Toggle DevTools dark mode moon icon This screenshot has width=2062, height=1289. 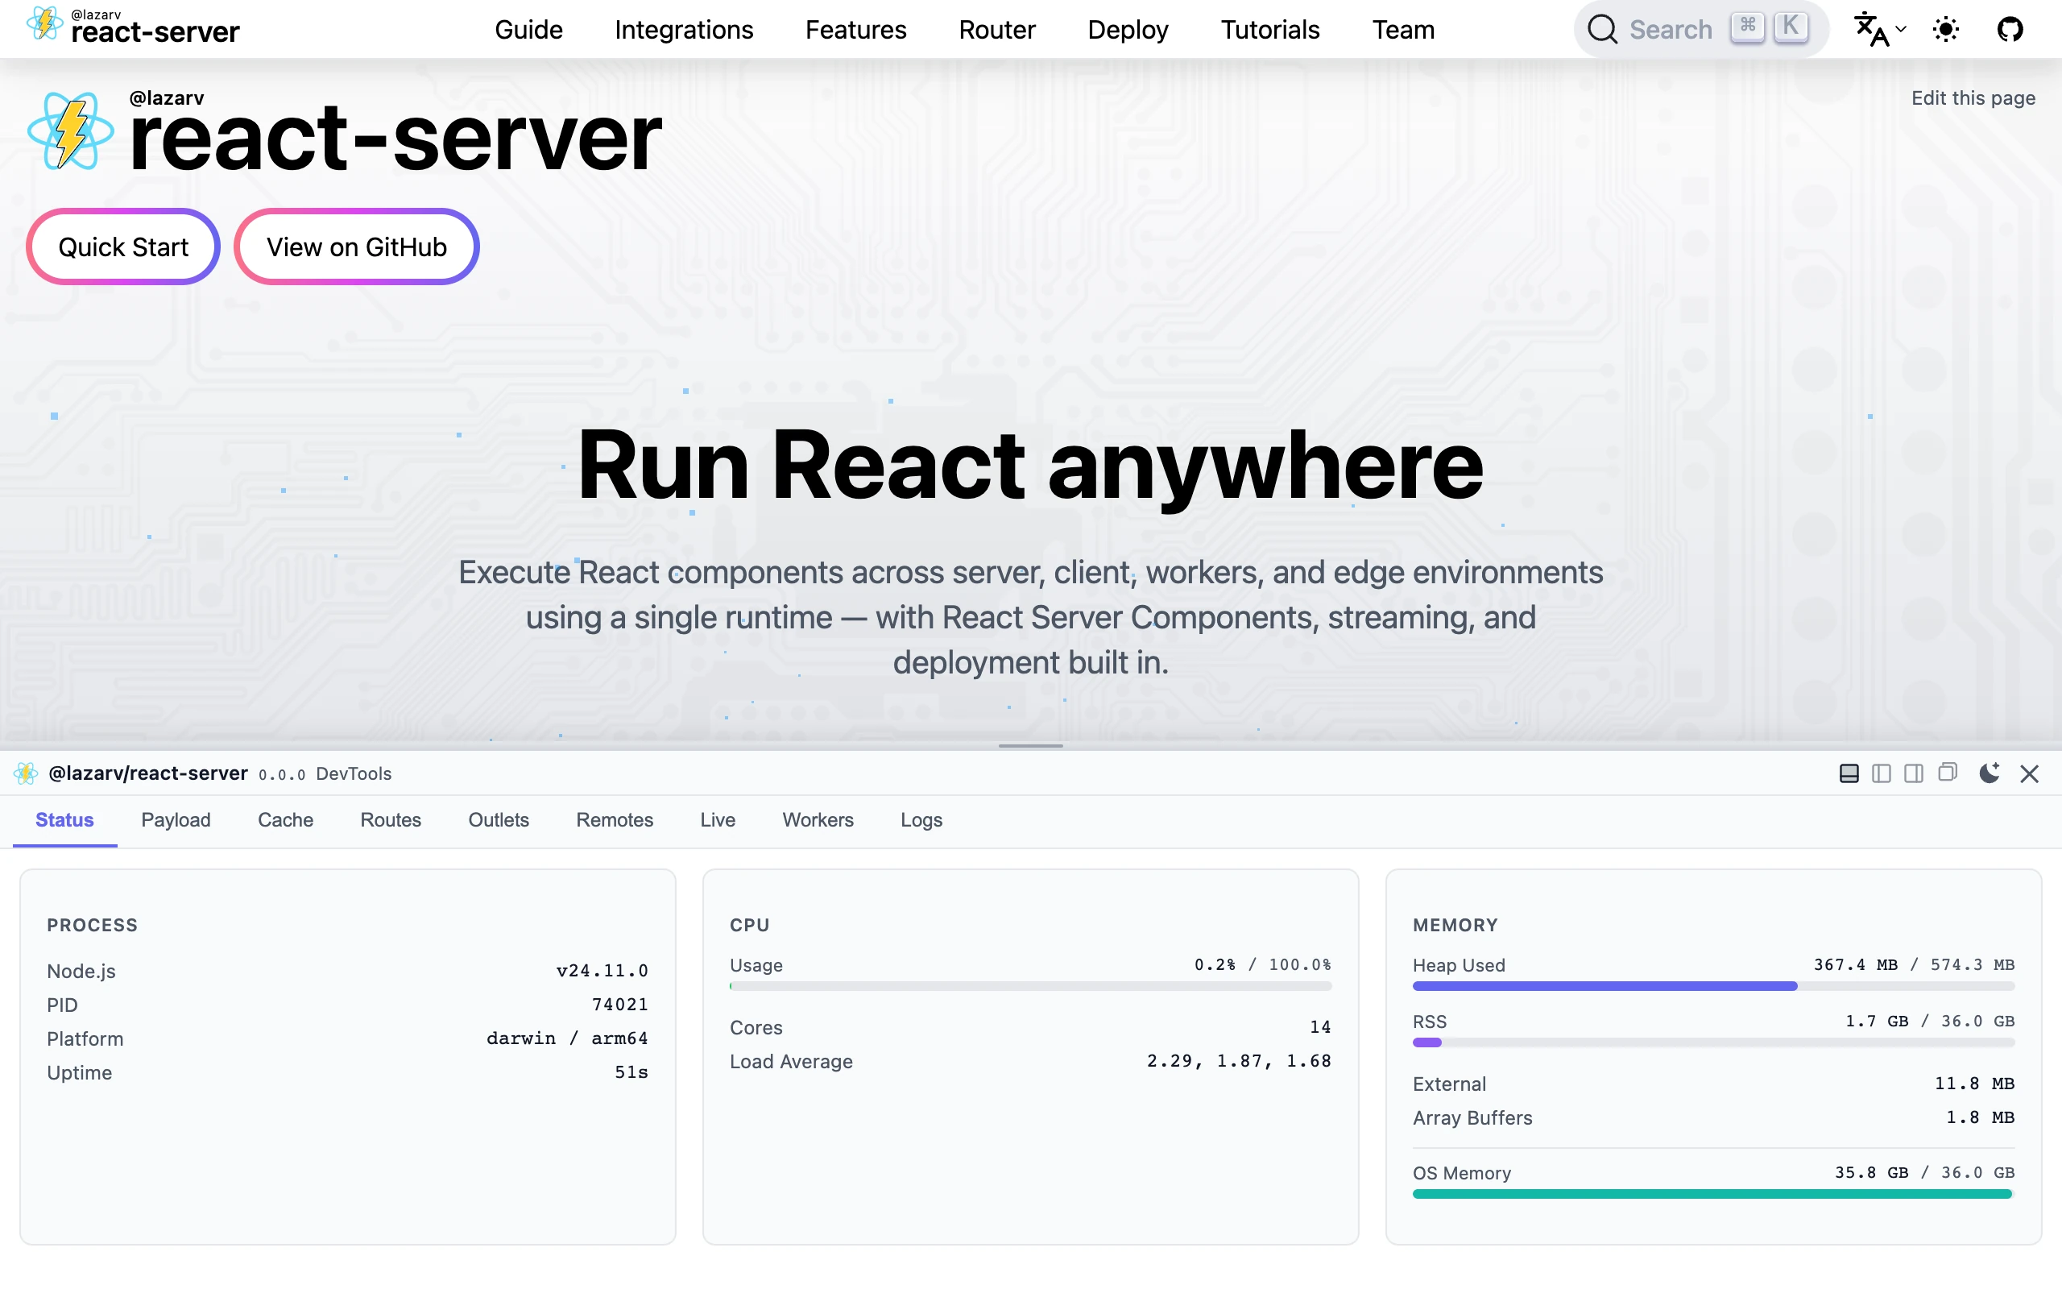1989,773
